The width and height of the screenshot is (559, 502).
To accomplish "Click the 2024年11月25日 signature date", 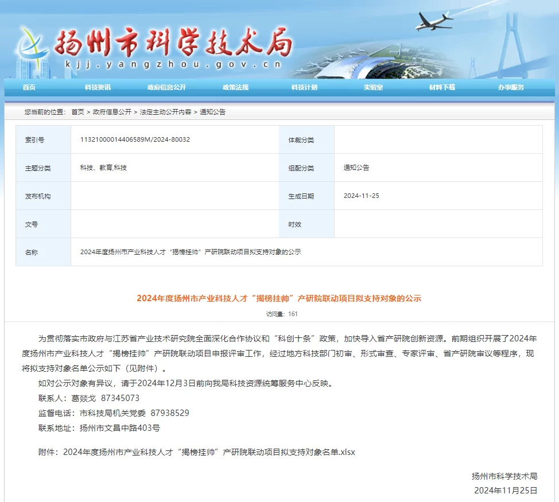I will click(506, 491).
